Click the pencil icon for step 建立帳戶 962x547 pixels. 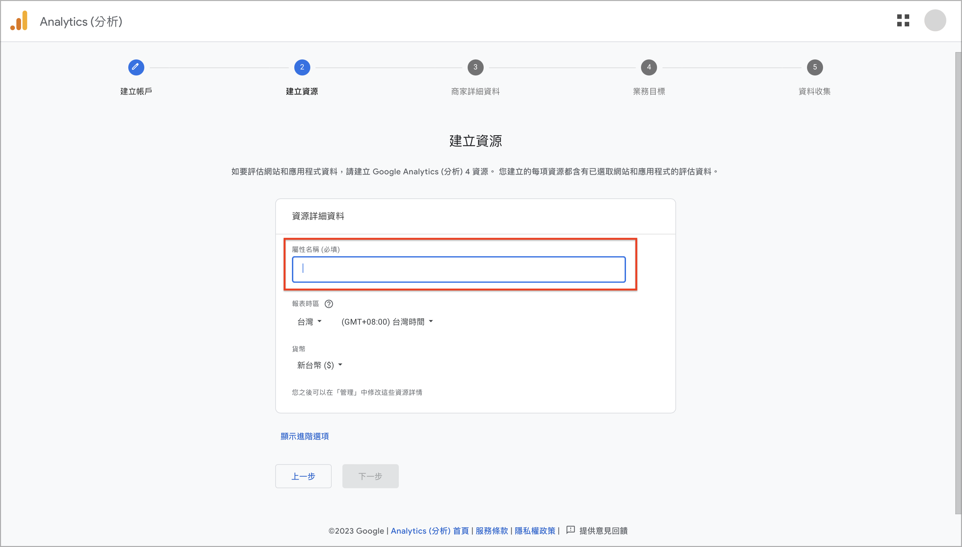coord(136,67)
